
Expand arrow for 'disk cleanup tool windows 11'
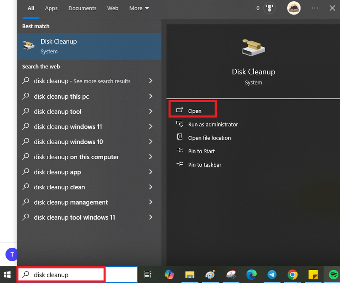[x=151, y=217]
